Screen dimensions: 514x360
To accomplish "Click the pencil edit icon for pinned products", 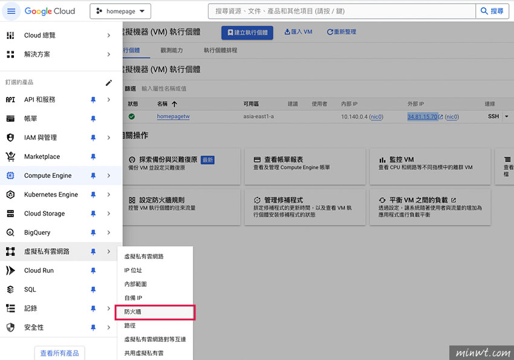I will click(108, 83).
